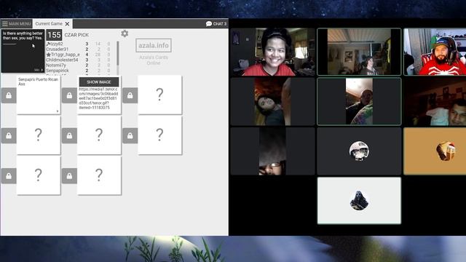Select player Crusader31 in the scoreboard

57,49
